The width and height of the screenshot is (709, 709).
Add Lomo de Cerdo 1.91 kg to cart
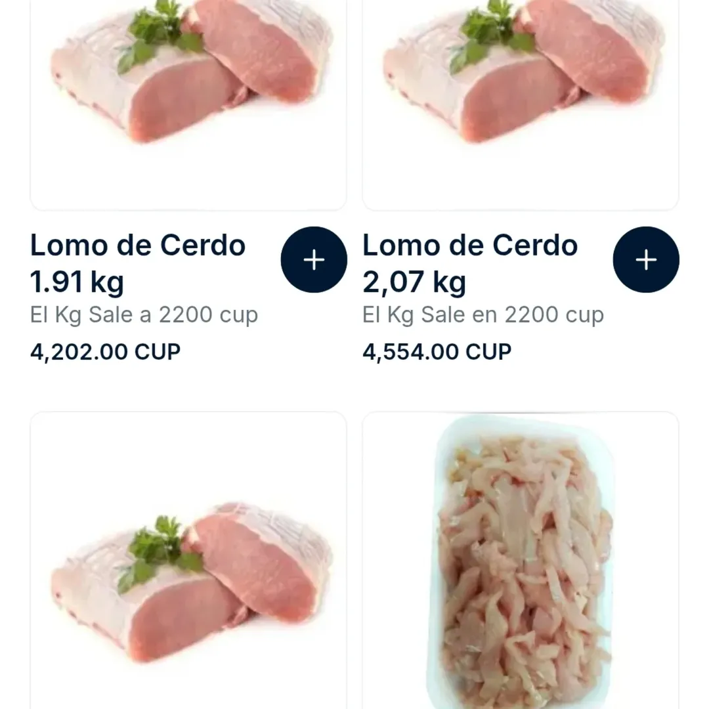pyautogui.click(x=314, y=260)
